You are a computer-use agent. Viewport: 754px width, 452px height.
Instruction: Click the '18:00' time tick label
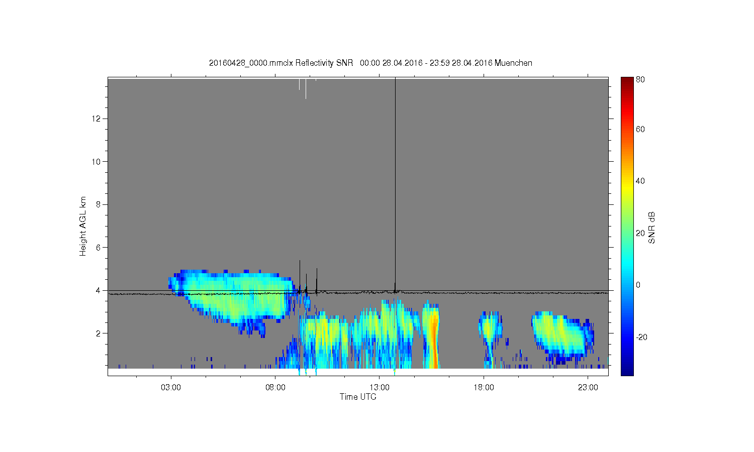pyautogui.click(x=484, y=388)
